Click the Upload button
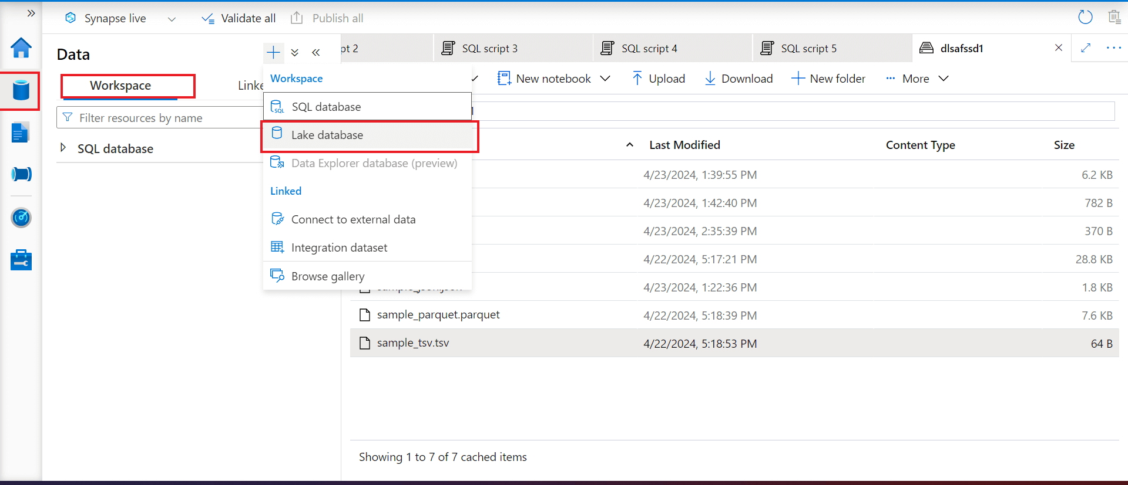 coord(659,79)
